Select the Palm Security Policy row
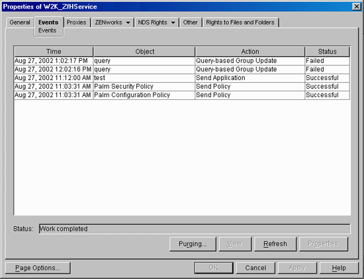The width and height of the screenshot is (364, 279). 182,87
